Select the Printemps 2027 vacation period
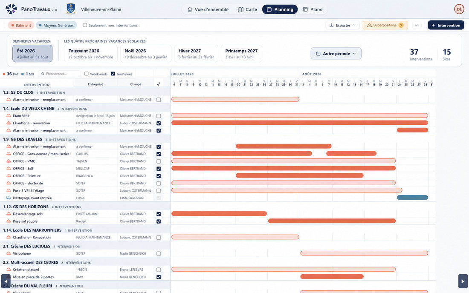 tap(241, 54)
